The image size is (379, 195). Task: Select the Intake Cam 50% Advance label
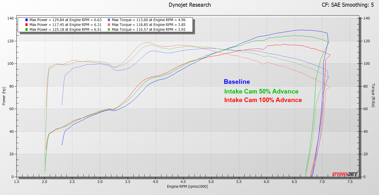point(261,91)
